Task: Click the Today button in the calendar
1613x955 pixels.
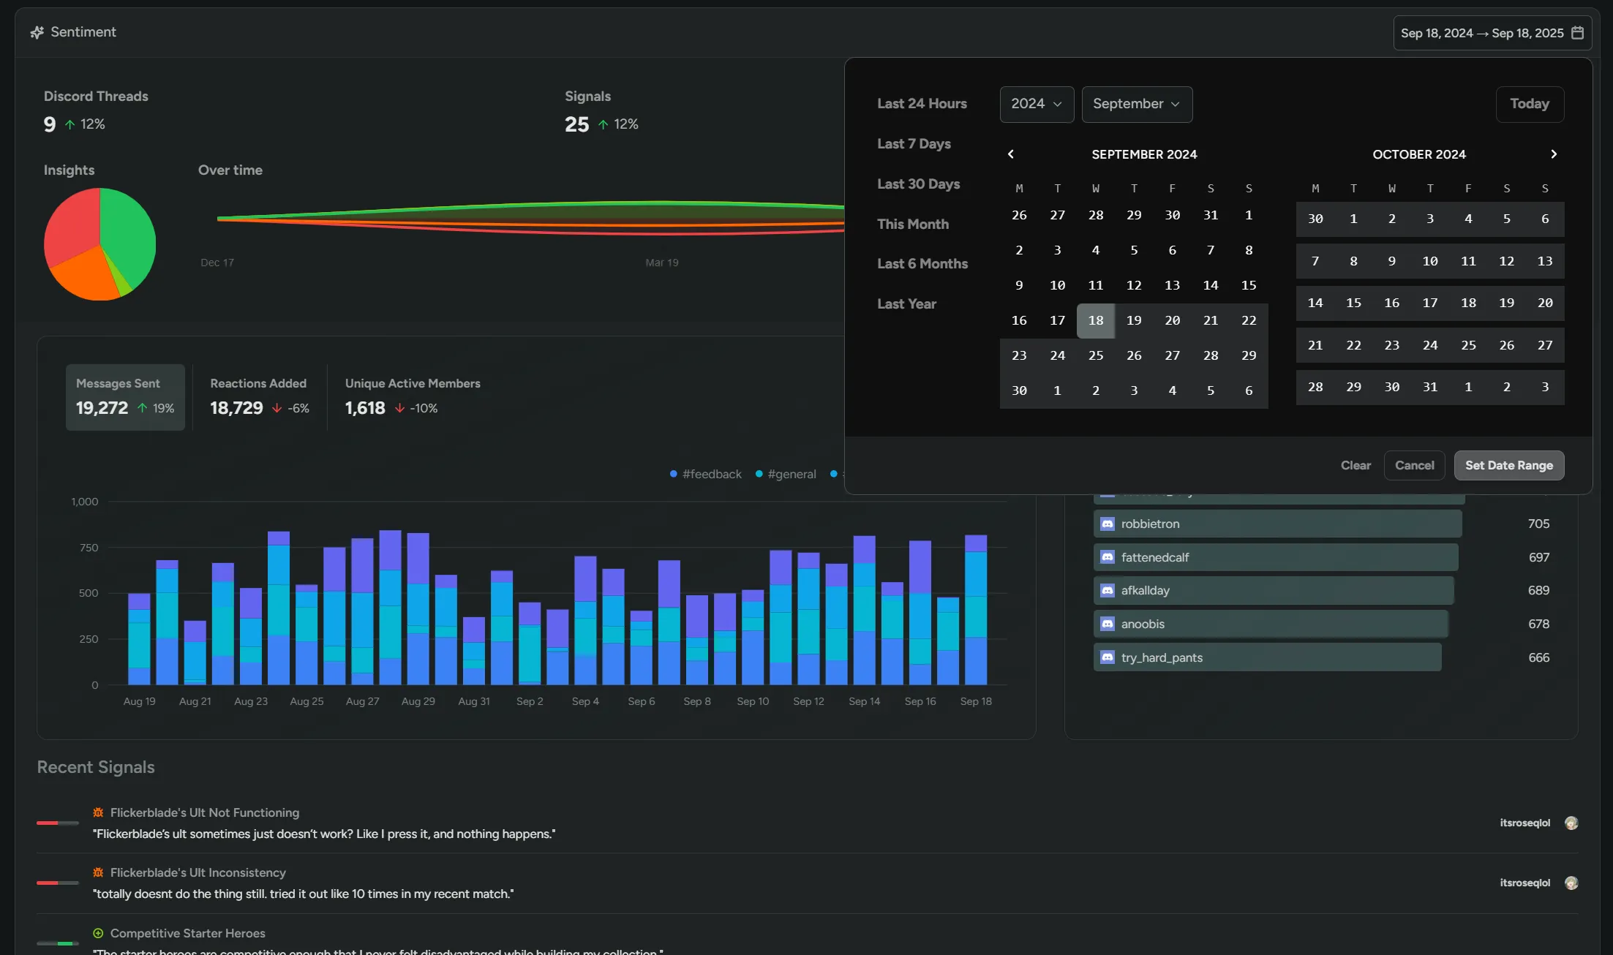Action: pos(1530,104)
